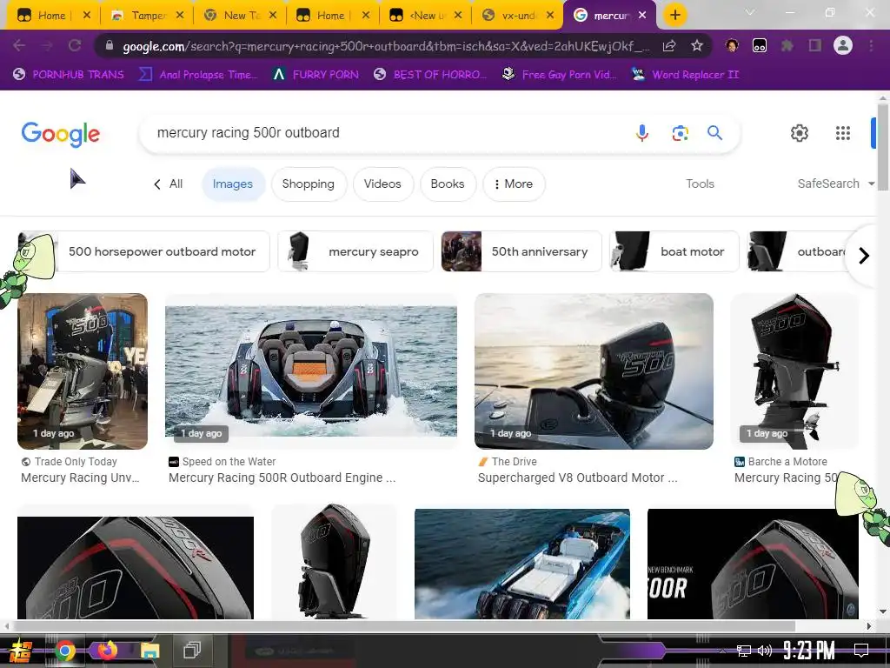This screenshot has height=668, width=890.
Task: Open the Tools filter button
Action: tap(700, 184)
